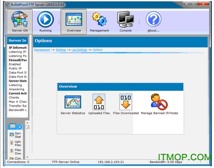Screen dimensions: 214x168
Task: Follow the Settings breadcrumb link
Action: (61, 50)
